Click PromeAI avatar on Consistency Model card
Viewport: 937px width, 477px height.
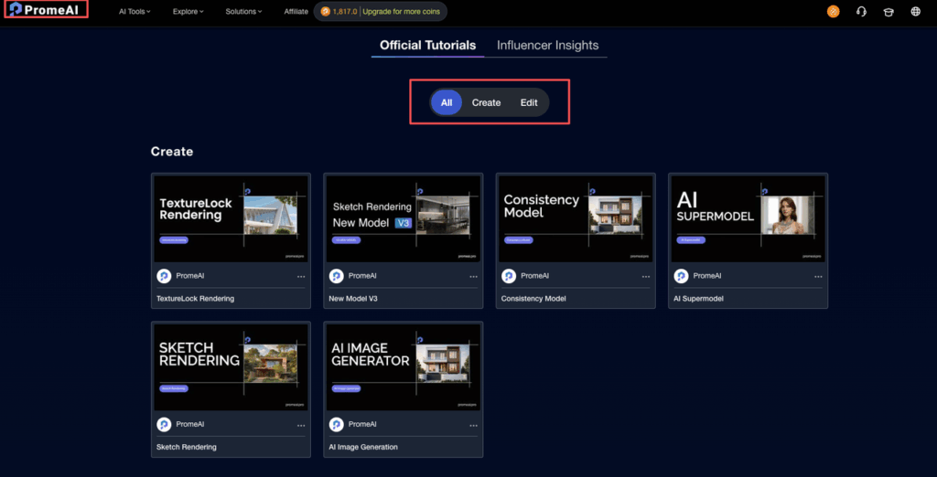tap(509, 276)
